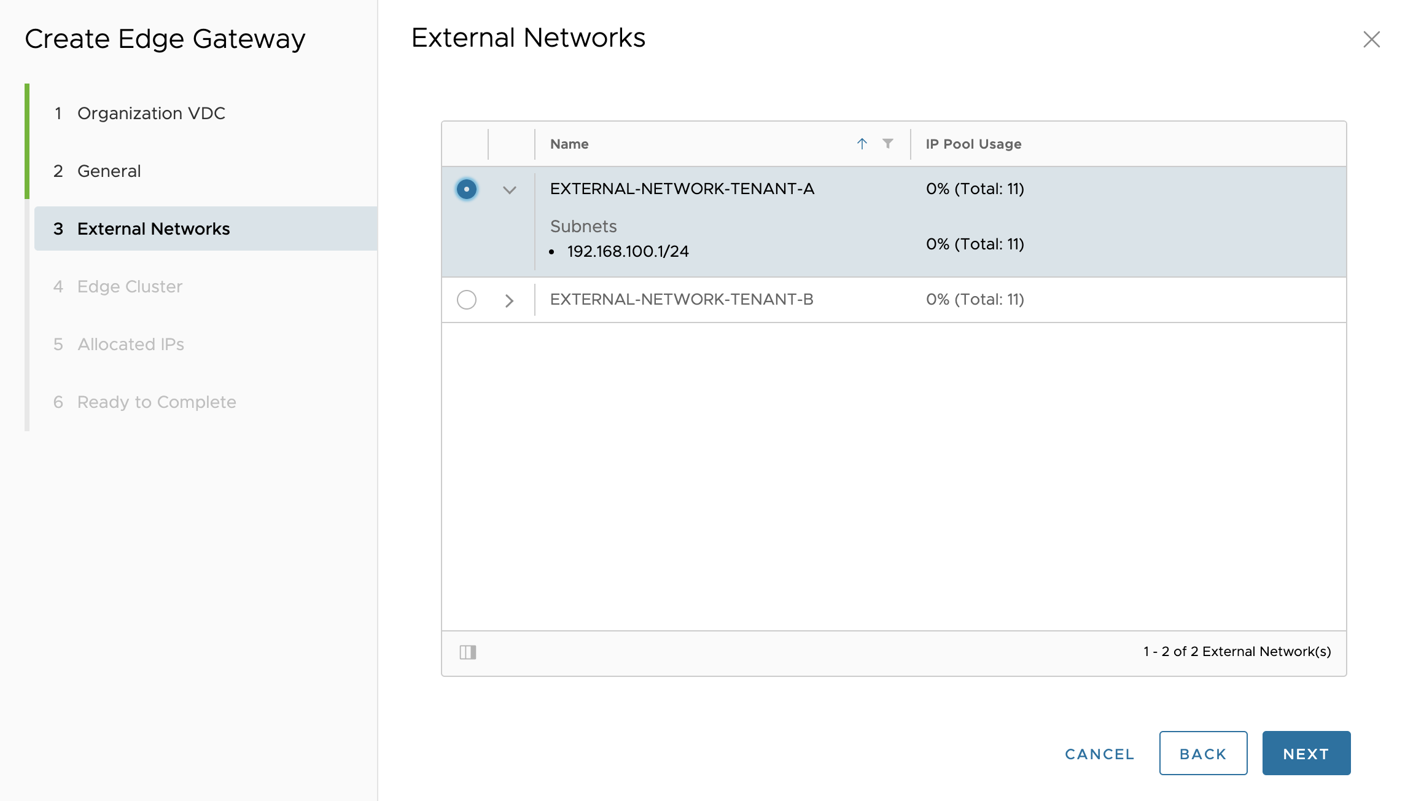Click the Name column header

[569, 144]
